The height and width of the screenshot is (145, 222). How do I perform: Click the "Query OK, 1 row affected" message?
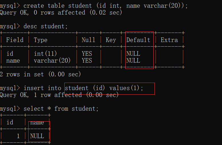point(59,95)
